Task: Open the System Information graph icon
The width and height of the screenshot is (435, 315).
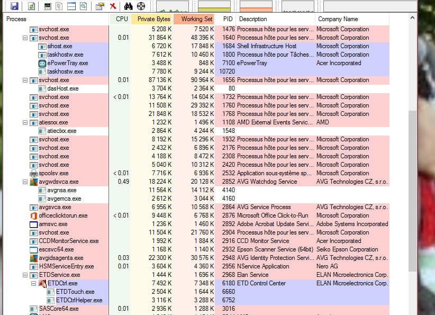Action: pyautogui.click(x=48, y=6)
